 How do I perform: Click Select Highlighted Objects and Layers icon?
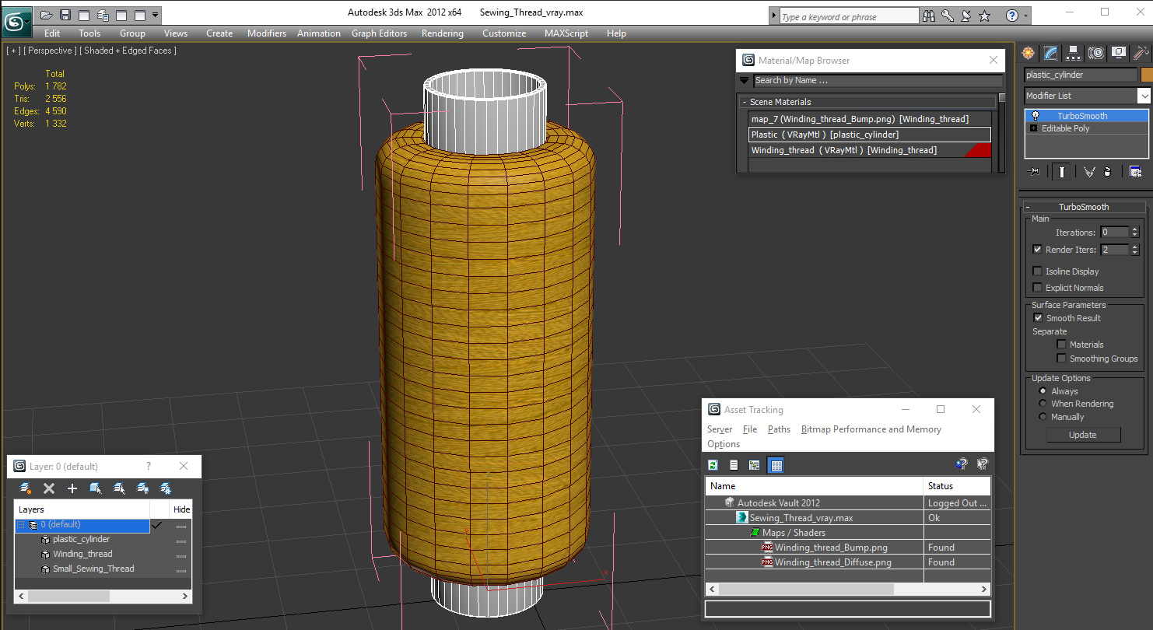pos(96,488)
